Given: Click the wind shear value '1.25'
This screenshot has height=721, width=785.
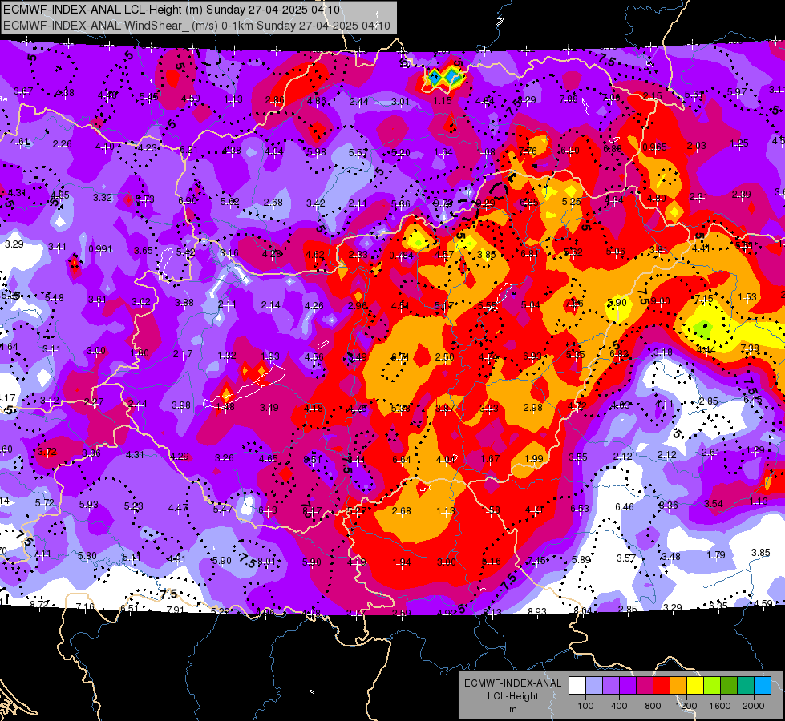Looking at the screenshot, I should pyautogui.click(x=739, y=143).
